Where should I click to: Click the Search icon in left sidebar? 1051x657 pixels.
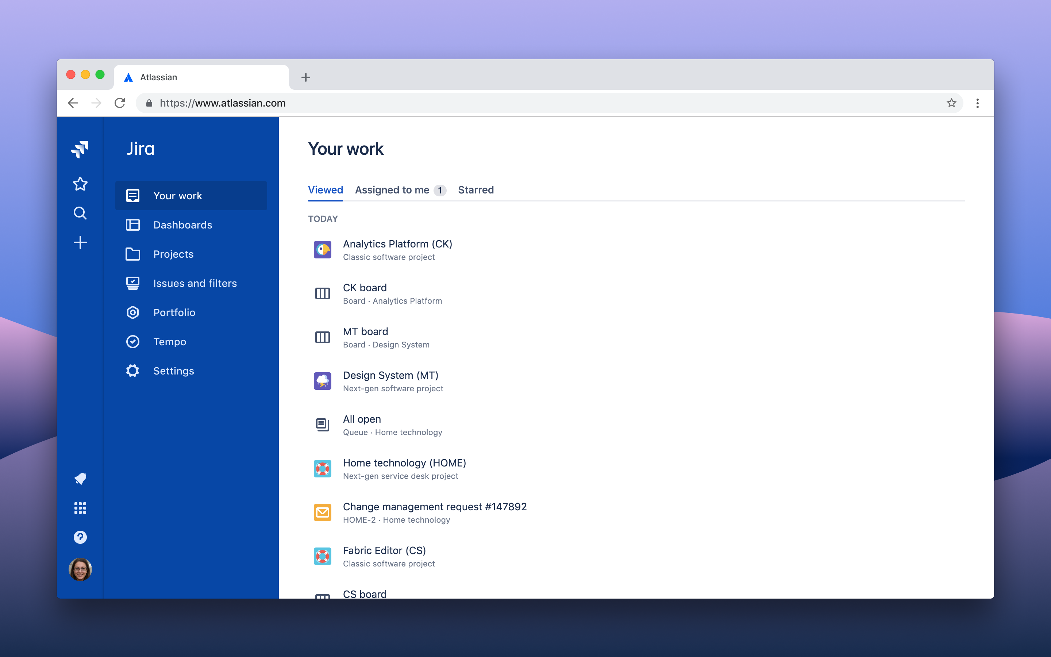[x=80, y=213]
